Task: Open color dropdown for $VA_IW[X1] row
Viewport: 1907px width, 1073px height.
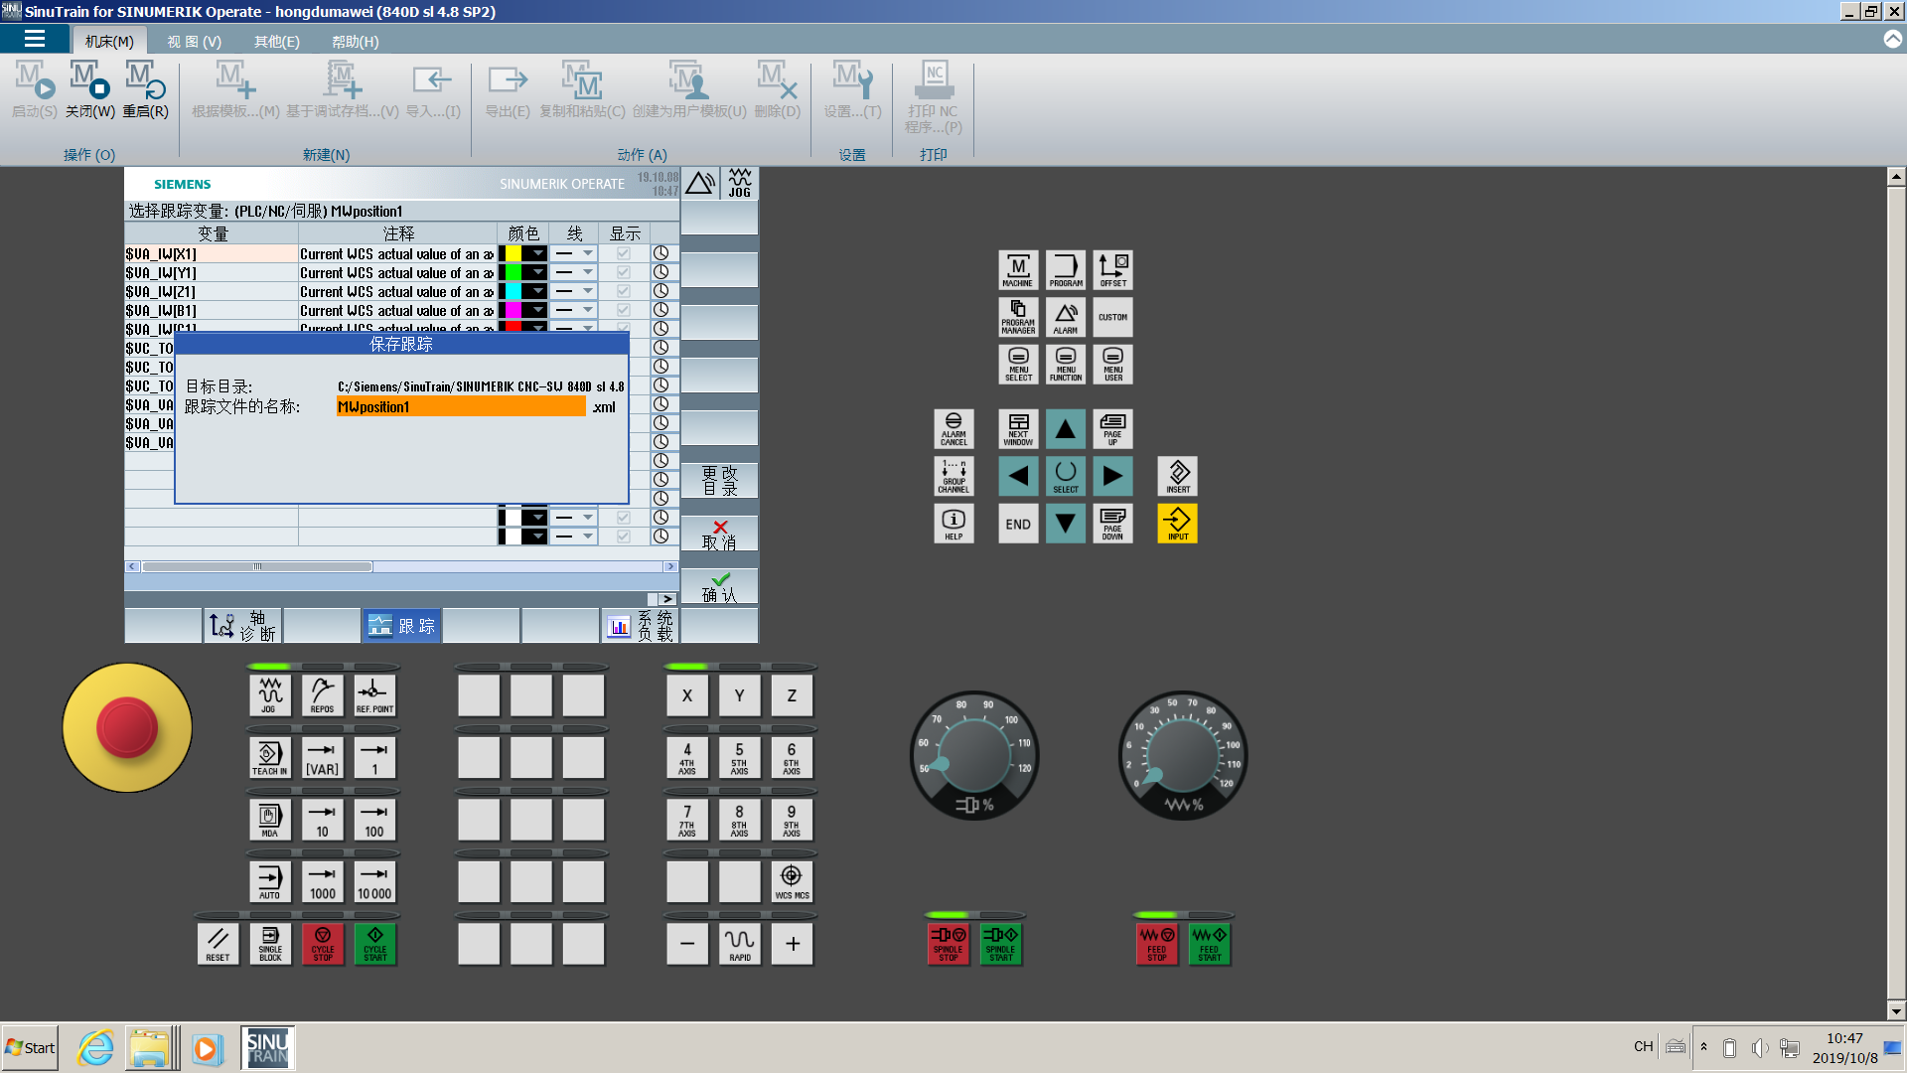Action: tap(537, 253)
